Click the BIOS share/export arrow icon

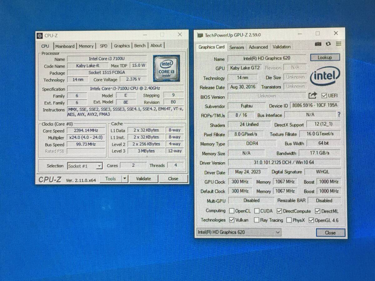[312, 96]
